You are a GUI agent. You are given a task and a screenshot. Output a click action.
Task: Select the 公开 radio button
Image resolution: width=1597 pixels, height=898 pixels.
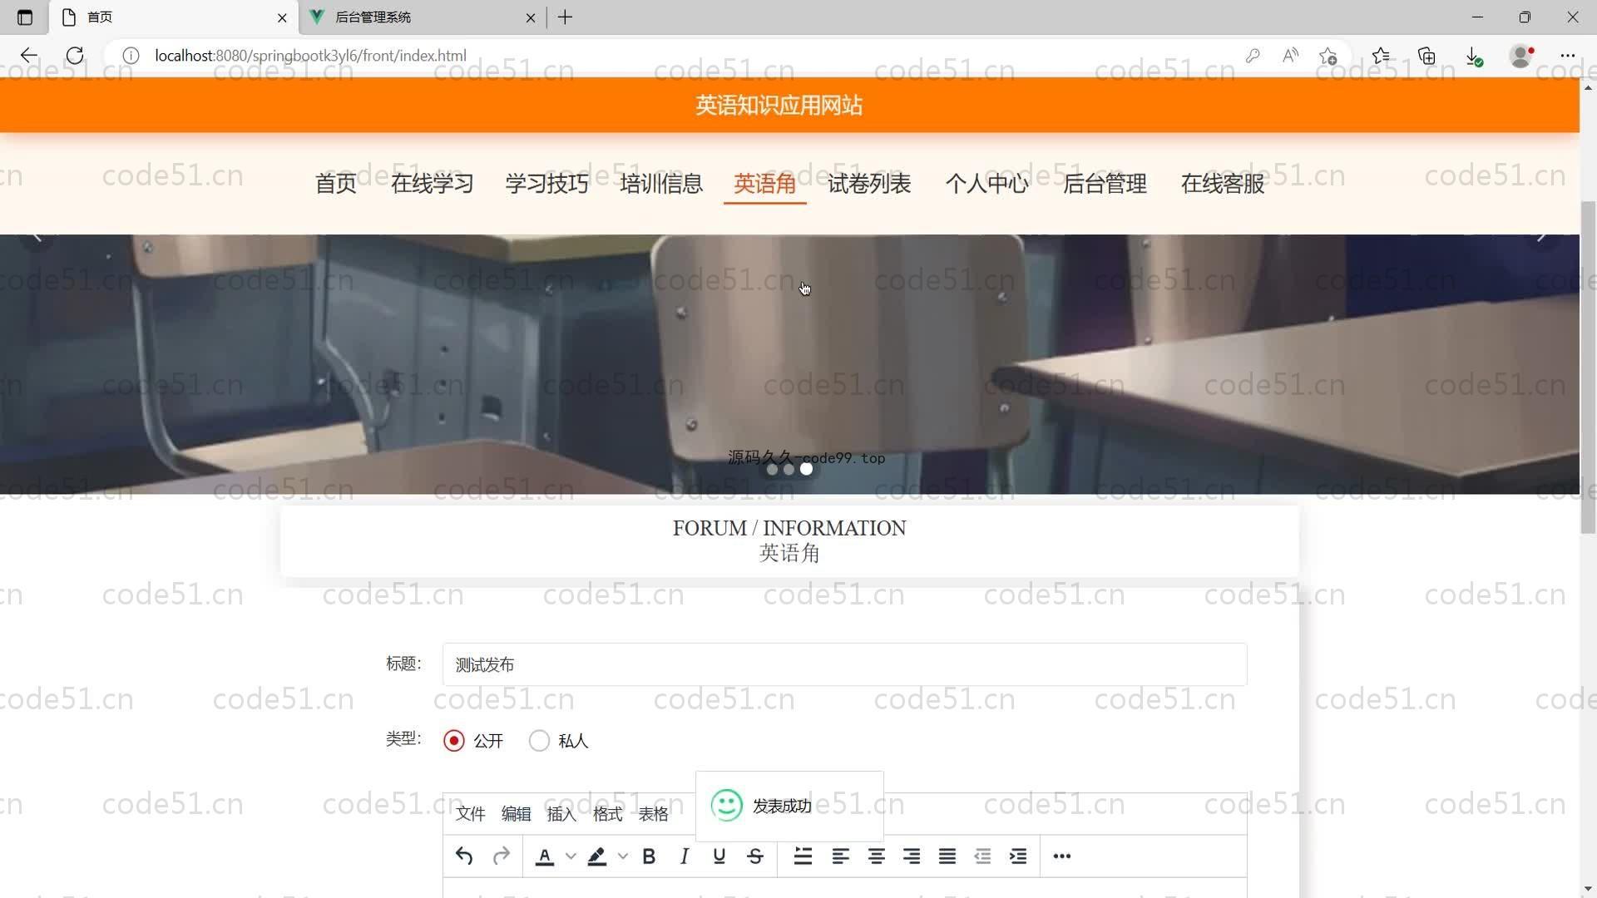(x=454, y=741)
